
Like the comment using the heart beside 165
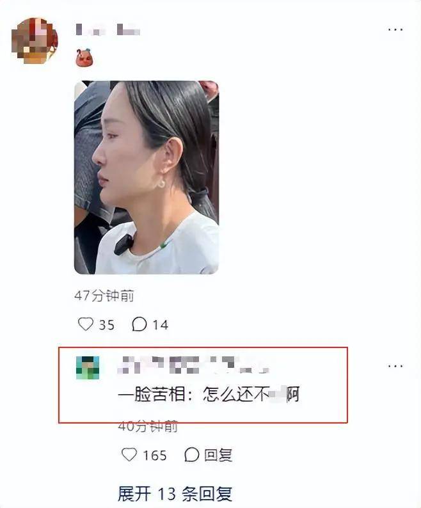[129, 454]
